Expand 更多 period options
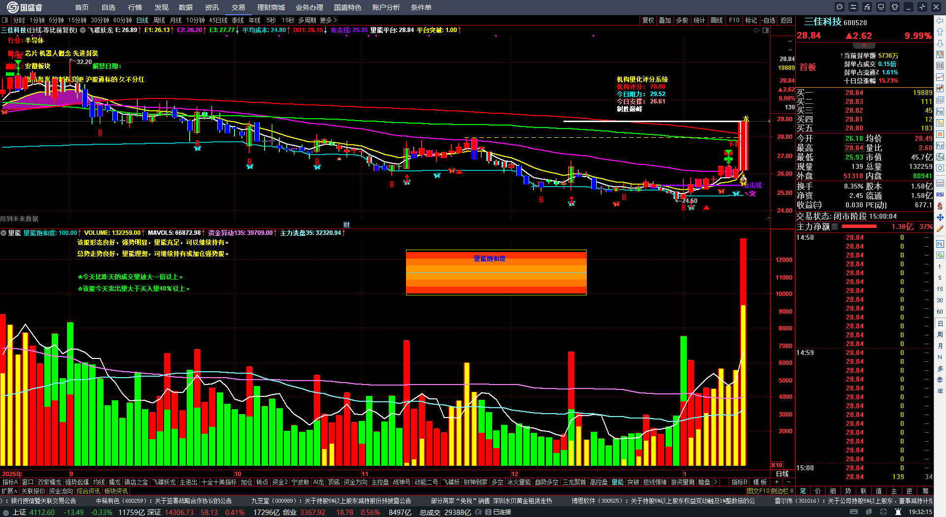Viewport: 946px width, 517px height. (328, 20)
